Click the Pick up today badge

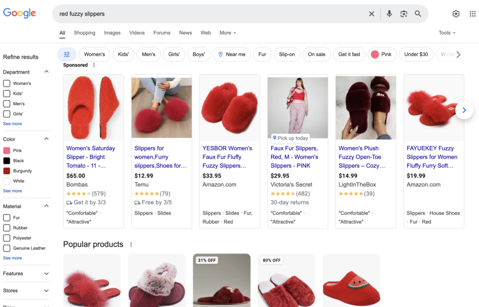pyautogui.click(x=290, y=138)
